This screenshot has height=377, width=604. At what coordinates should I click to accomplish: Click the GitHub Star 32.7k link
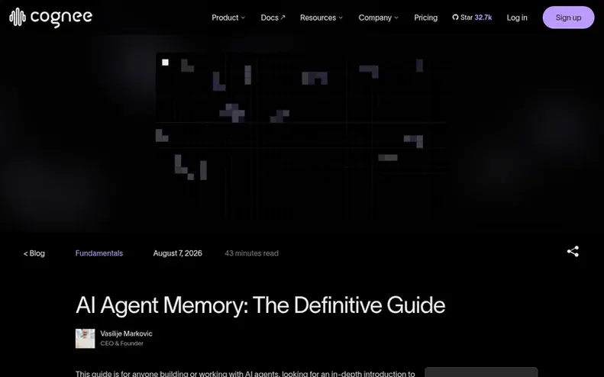[x=472, y=18]
